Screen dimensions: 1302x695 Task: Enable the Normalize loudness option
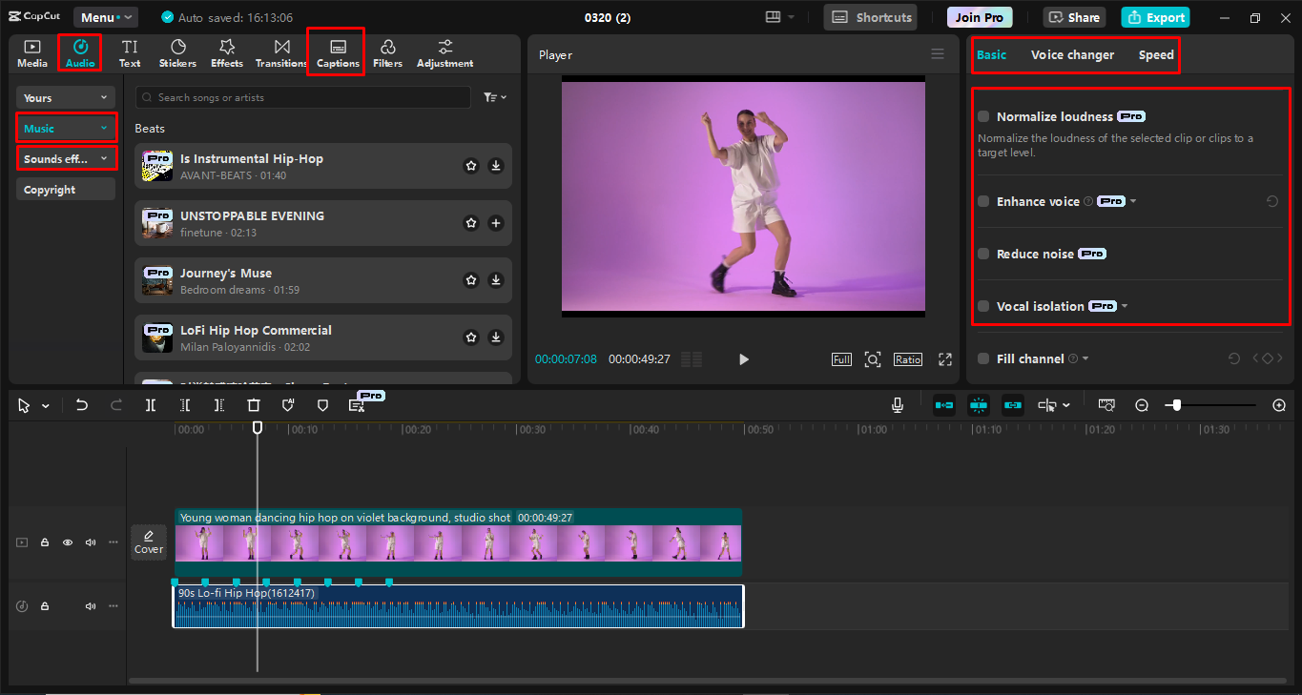point(983,116)
